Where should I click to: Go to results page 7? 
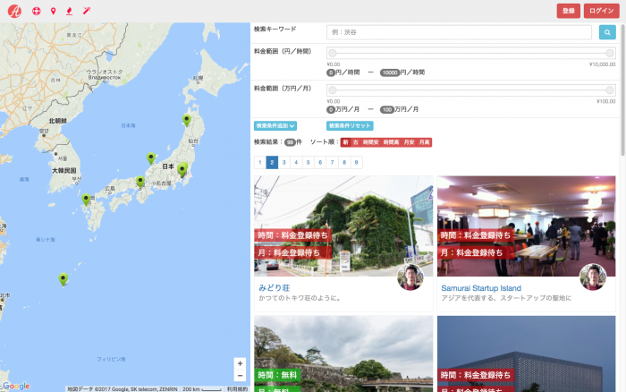tap(332, 162)
